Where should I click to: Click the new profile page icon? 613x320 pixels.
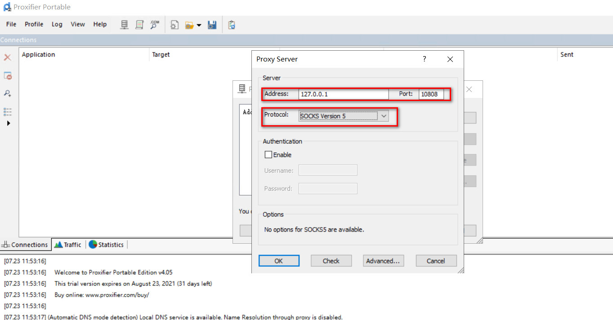point(175,25)
